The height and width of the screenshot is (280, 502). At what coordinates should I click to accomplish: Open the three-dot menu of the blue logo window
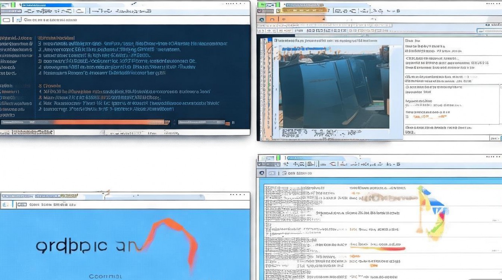tap(237, 195)
